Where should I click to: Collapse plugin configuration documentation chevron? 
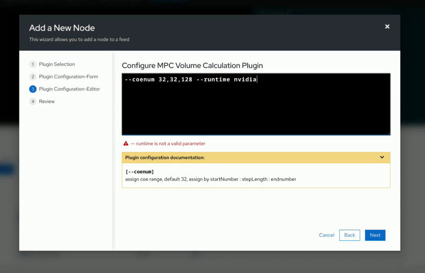(x=382, y=157)
